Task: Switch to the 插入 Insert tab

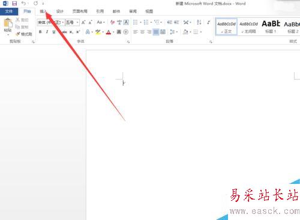Action: [x=43, y=11]
